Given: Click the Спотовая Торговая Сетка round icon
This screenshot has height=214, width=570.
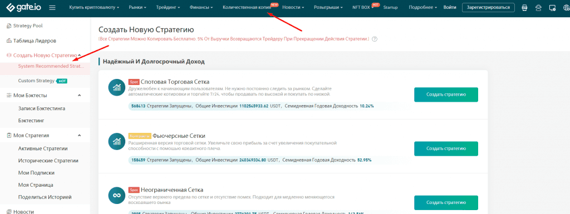Looking at the screenshot, I should click(117, 87).
